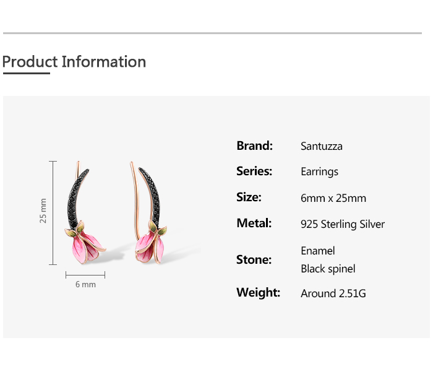Click the Metal label
The width and height of the screenshot is (433, 369).
pos(254,223)
